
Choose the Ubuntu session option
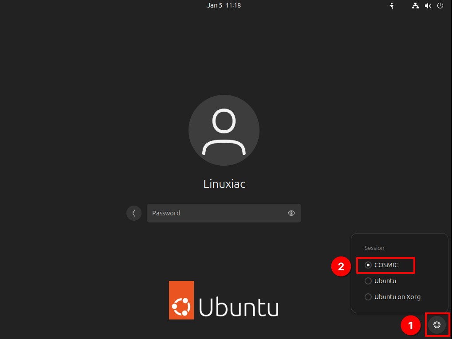(x=385, y=281)
